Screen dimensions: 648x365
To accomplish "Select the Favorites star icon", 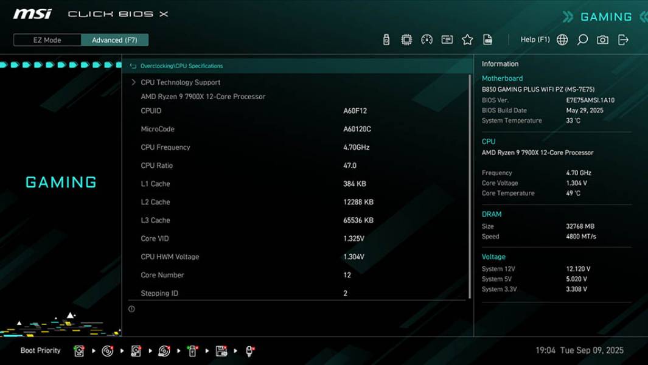I will coord(467,39).
